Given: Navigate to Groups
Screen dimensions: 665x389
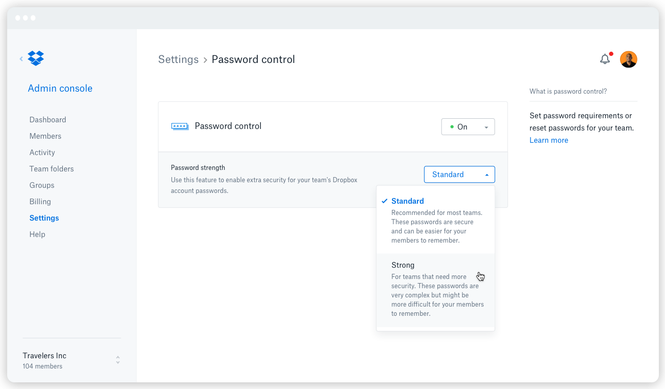Looking at the screenshot, I should click(41, 185).
